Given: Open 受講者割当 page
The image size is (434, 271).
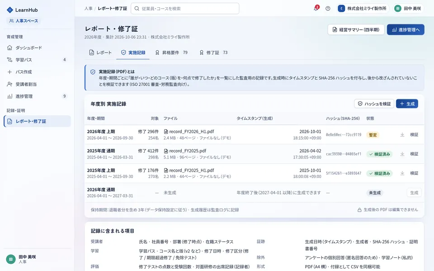Looking at the screenshot, I should point(37,84).
